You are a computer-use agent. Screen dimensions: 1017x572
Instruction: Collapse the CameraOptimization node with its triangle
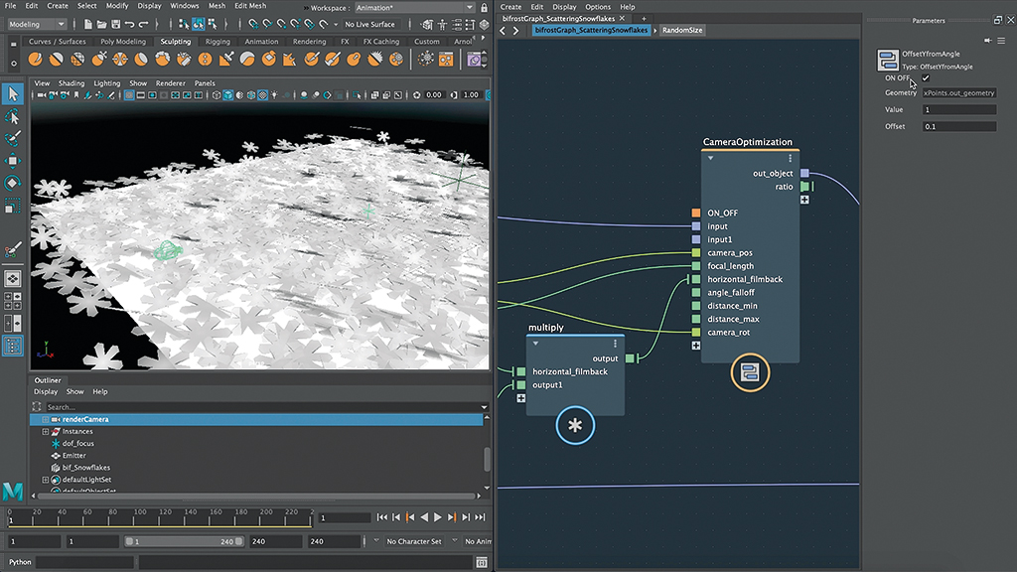pos(710,158)
